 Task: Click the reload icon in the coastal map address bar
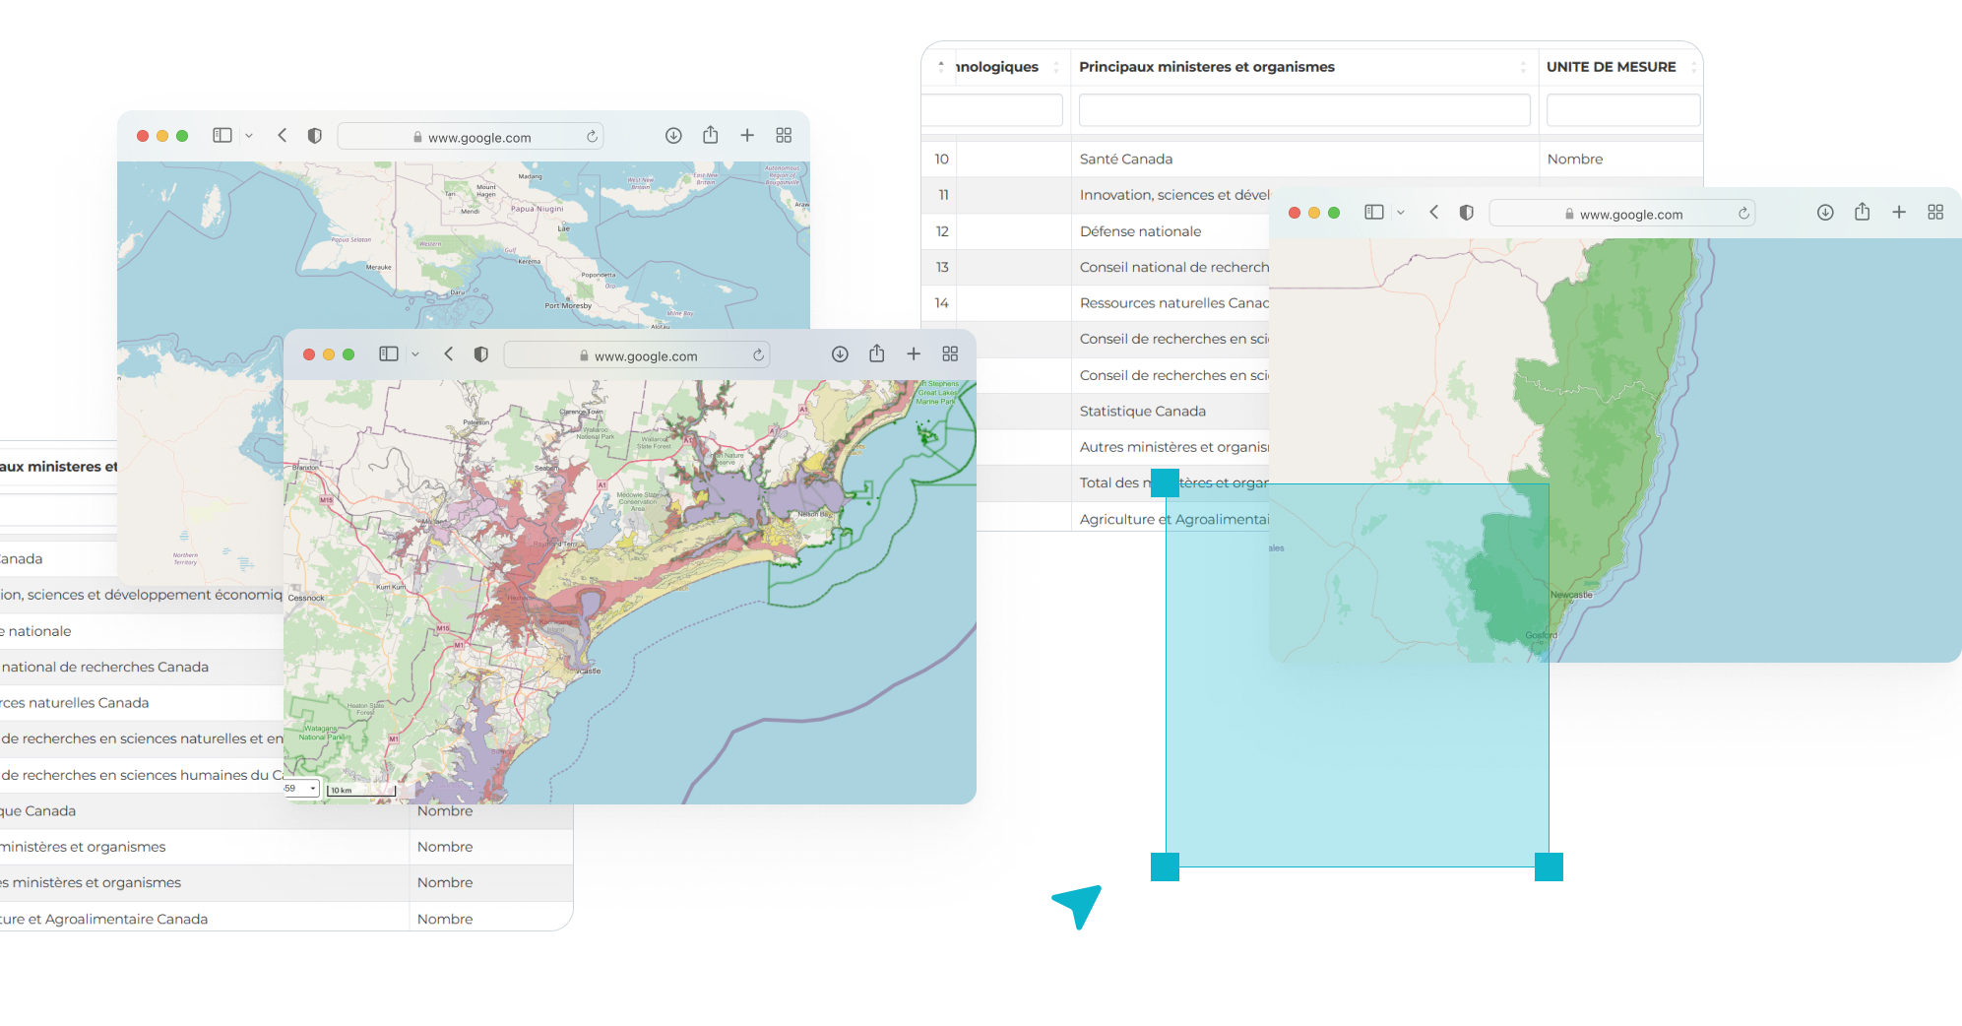point(758,354)
